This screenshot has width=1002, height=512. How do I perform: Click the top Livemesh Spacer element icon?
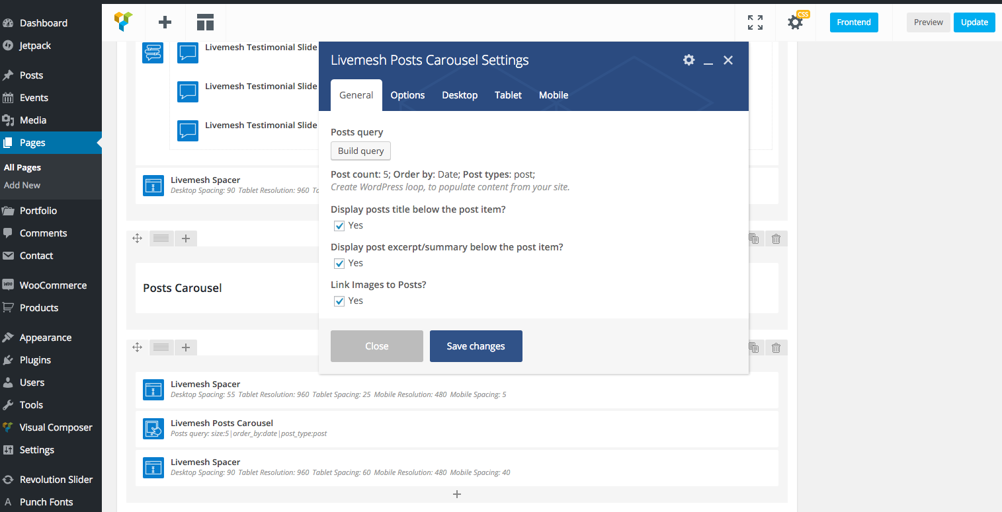153,186
